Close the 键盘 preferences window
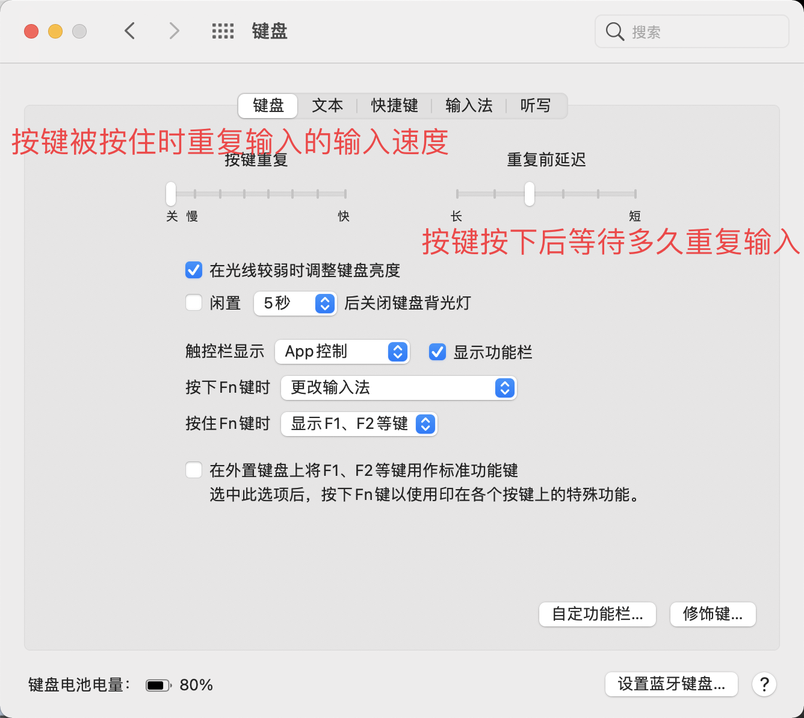The height and width of the screenshot is (718, 804). point(31,31)
